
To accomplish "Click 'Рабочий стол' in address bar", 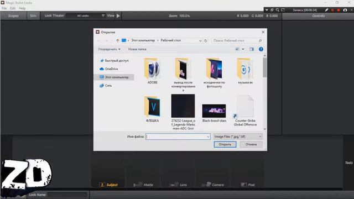I will click(171, 40).
